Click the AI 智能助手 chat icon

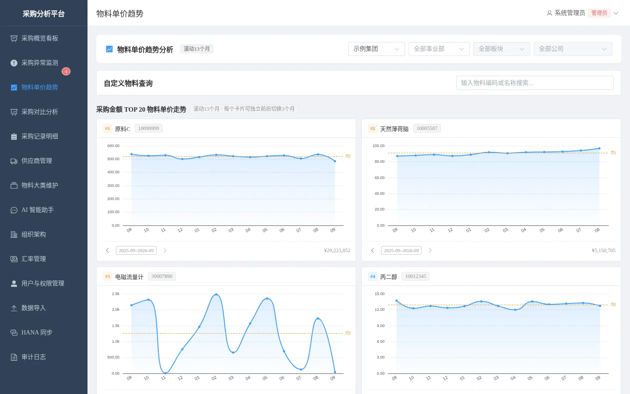(x=14, y=210)
